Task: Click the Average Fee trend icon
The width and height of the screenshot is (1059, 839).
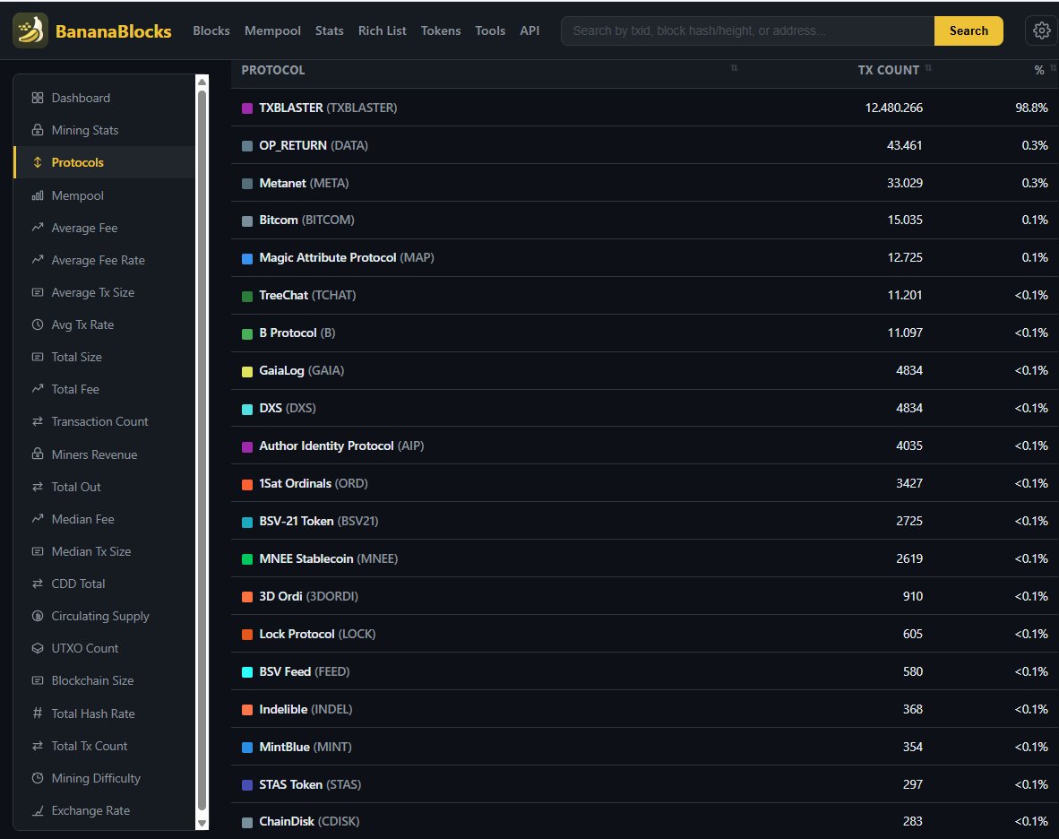Action: coord(37,228)
